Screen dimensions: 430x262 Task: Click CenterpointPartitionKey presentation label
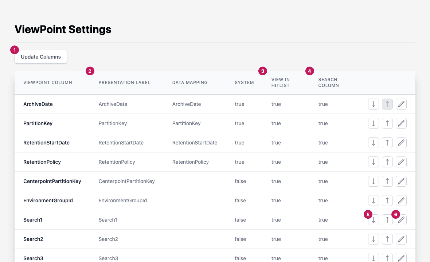[127, 181]
